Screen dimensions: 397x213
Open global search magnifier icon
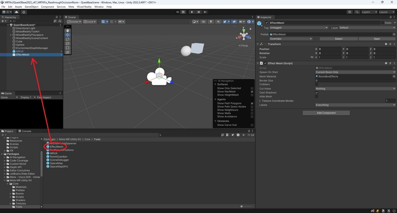(x=357, y=12)
